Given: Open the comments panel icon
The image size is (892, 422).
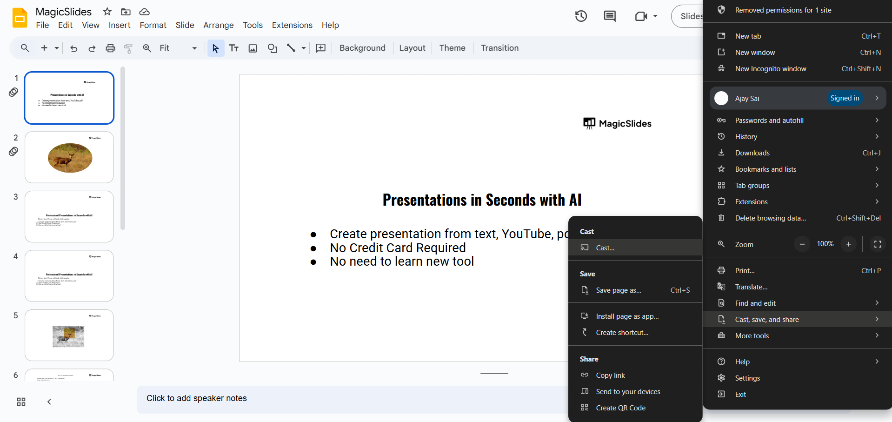Looking at the screenshot, I should [x=609, y=16].
